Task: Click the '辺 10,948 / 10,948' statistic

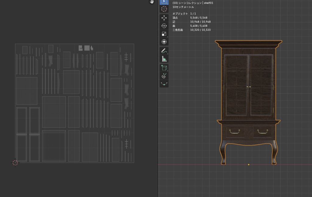Action: 191,22
